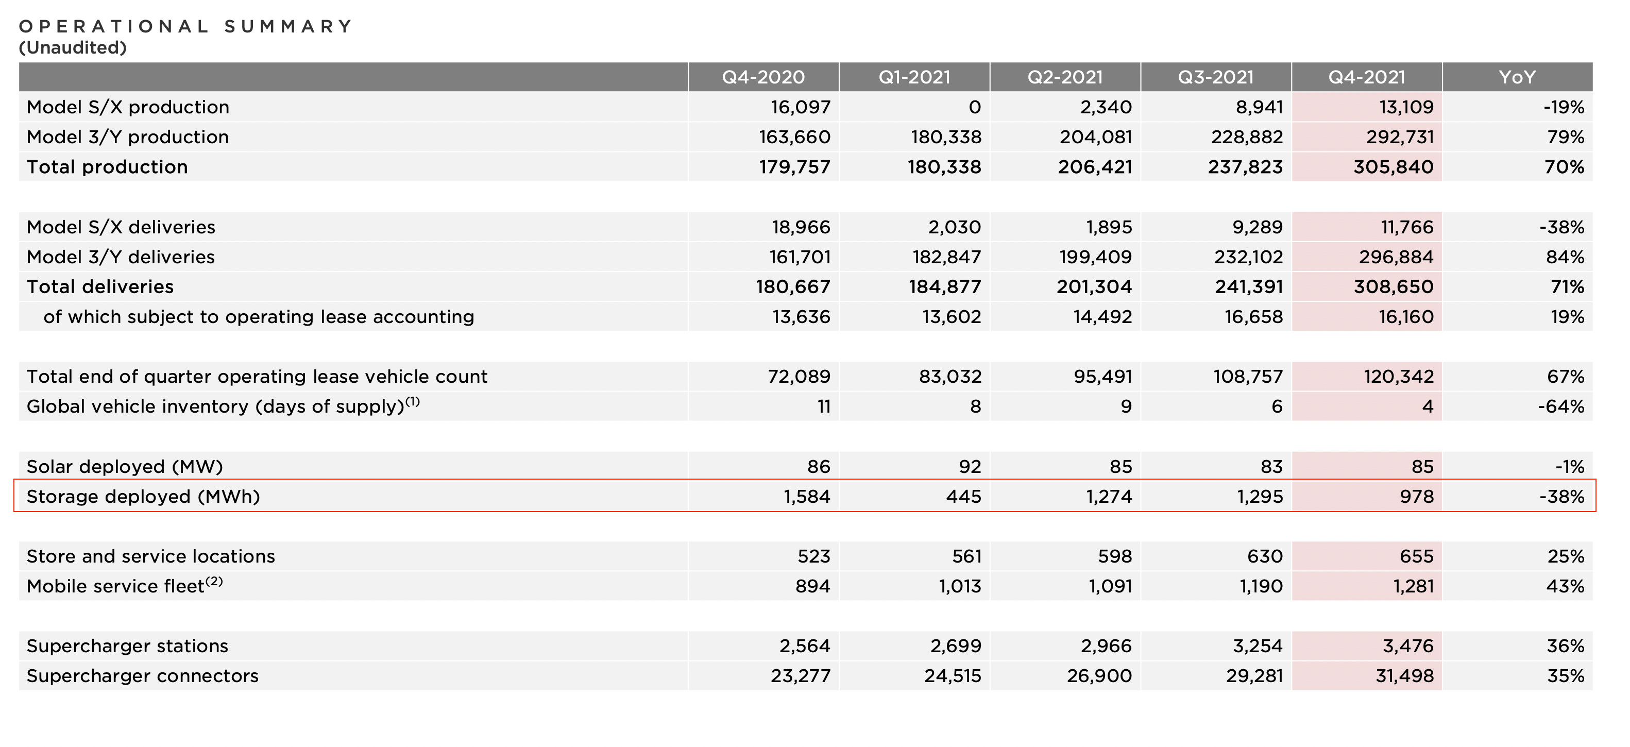Click the Q3-2021 column header

pos(1215,77)
